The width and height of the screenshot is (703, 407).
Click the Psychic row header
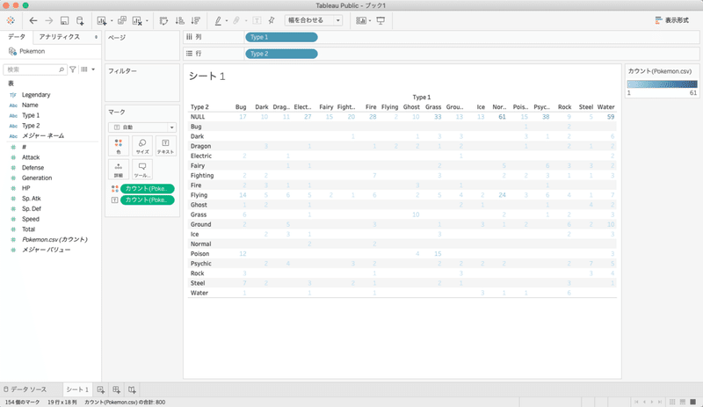tap(200, 264)
